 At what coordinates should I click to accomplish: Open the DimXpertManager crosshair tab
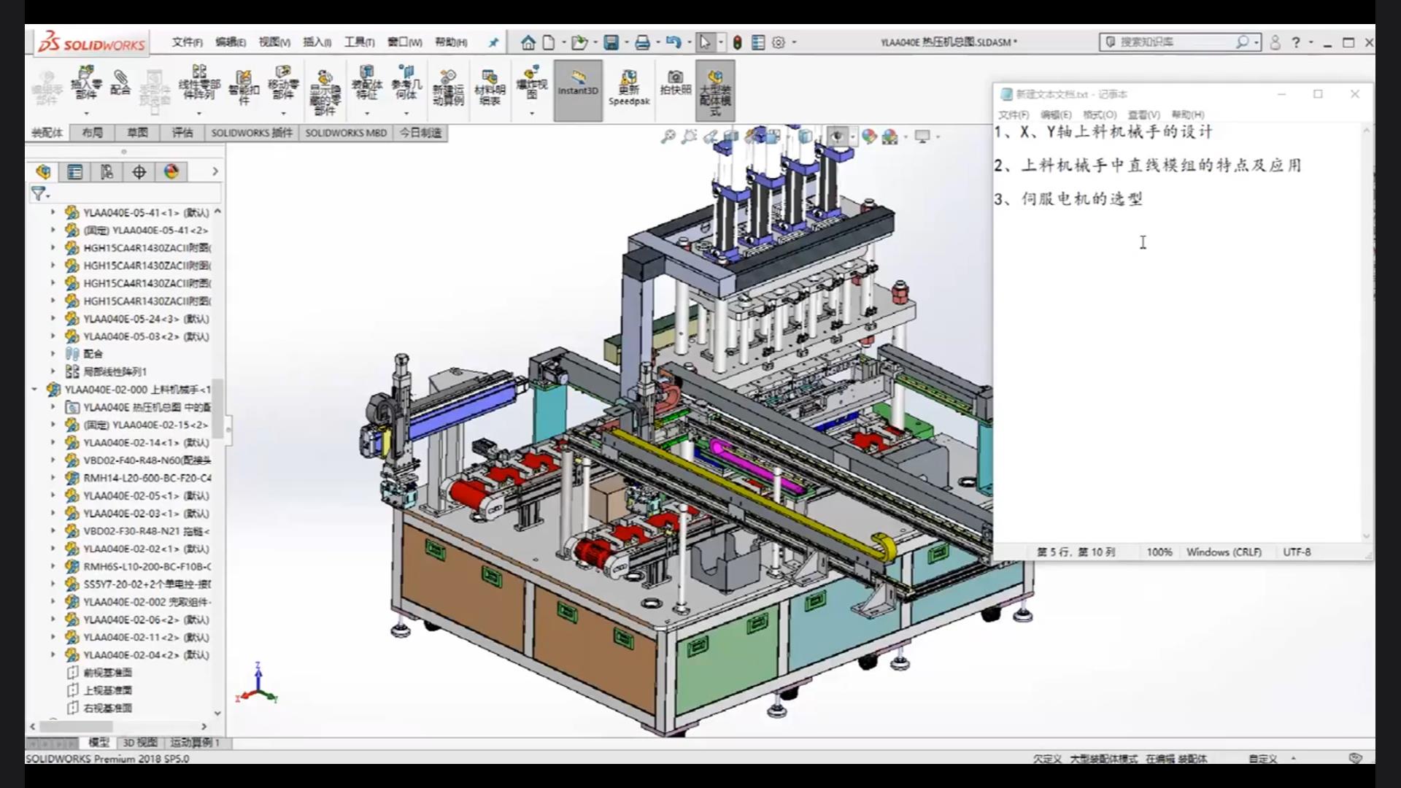point(139,171)
